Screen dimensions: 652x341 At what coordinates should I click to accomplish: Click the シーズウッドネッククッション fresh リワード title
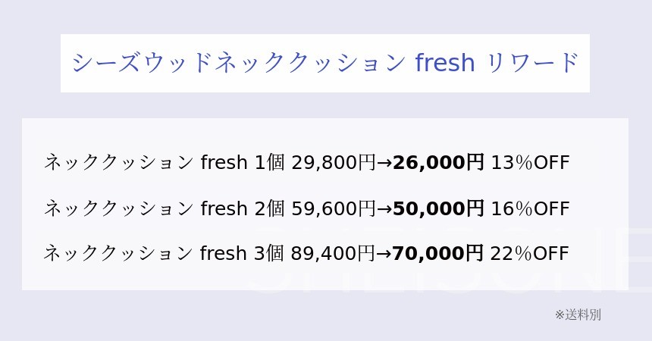click(x=325, y=63)
